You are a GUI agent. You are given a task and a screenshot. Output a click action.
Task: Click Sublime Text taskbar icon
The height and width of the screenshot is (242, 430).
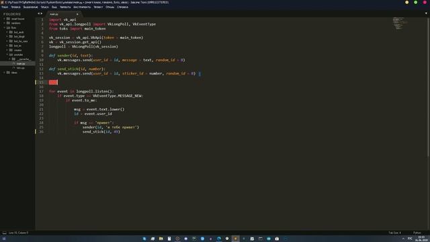pos(235,239)
